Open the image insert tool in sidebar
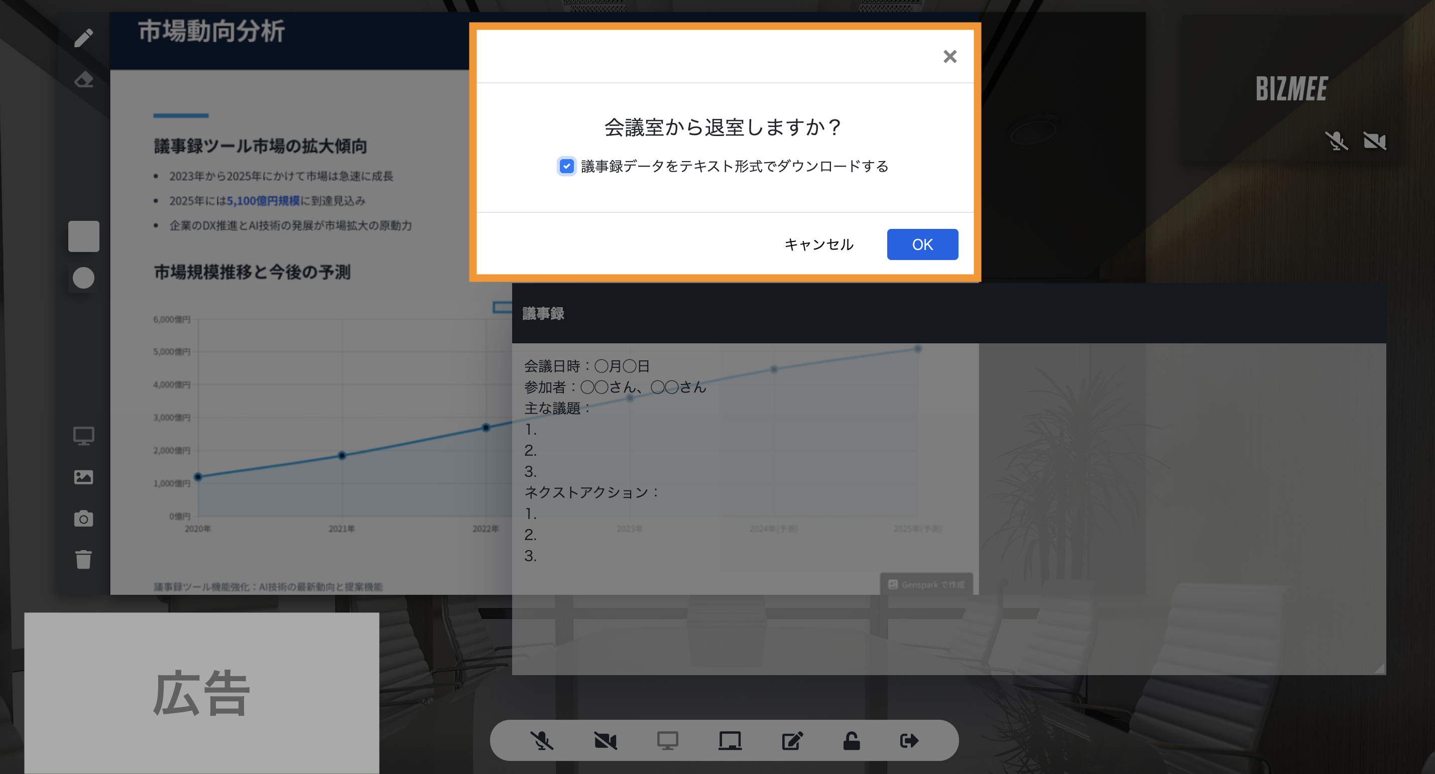Viewport: 1435px width, 774px height. tap(83, 477)
